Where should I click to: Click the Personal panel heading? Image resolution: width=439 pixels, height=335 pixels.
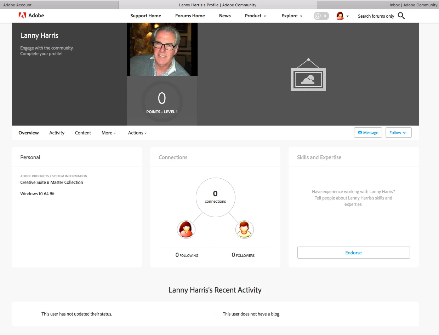coord(30,157)
